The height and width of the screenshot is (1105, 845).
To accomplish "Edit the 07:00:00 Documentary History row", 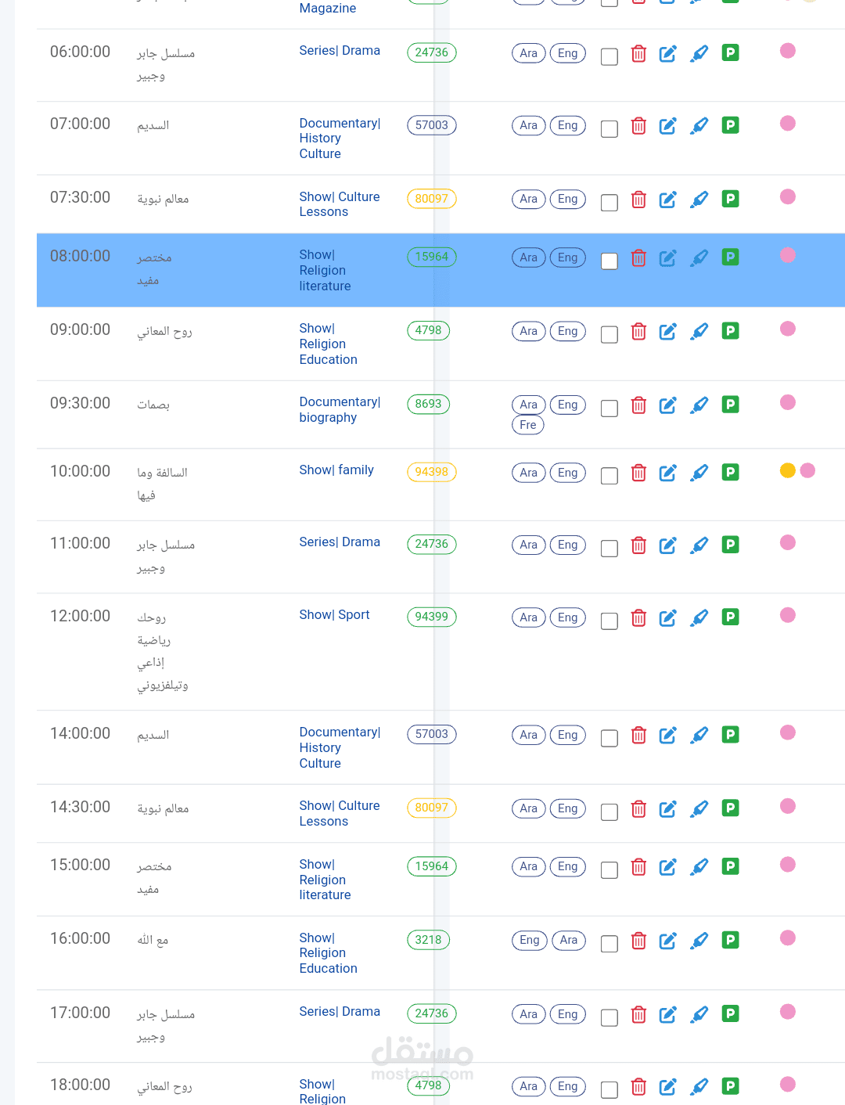I will coord(667,126).
